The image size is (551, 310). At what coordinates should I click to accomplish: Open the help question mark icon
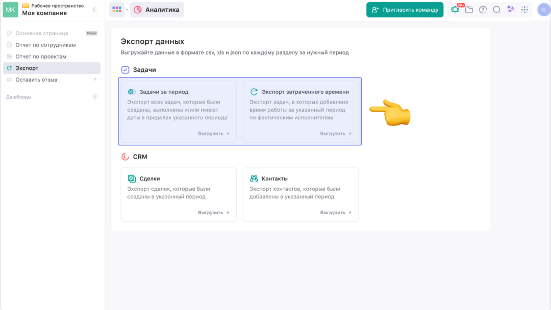point(483,10)
